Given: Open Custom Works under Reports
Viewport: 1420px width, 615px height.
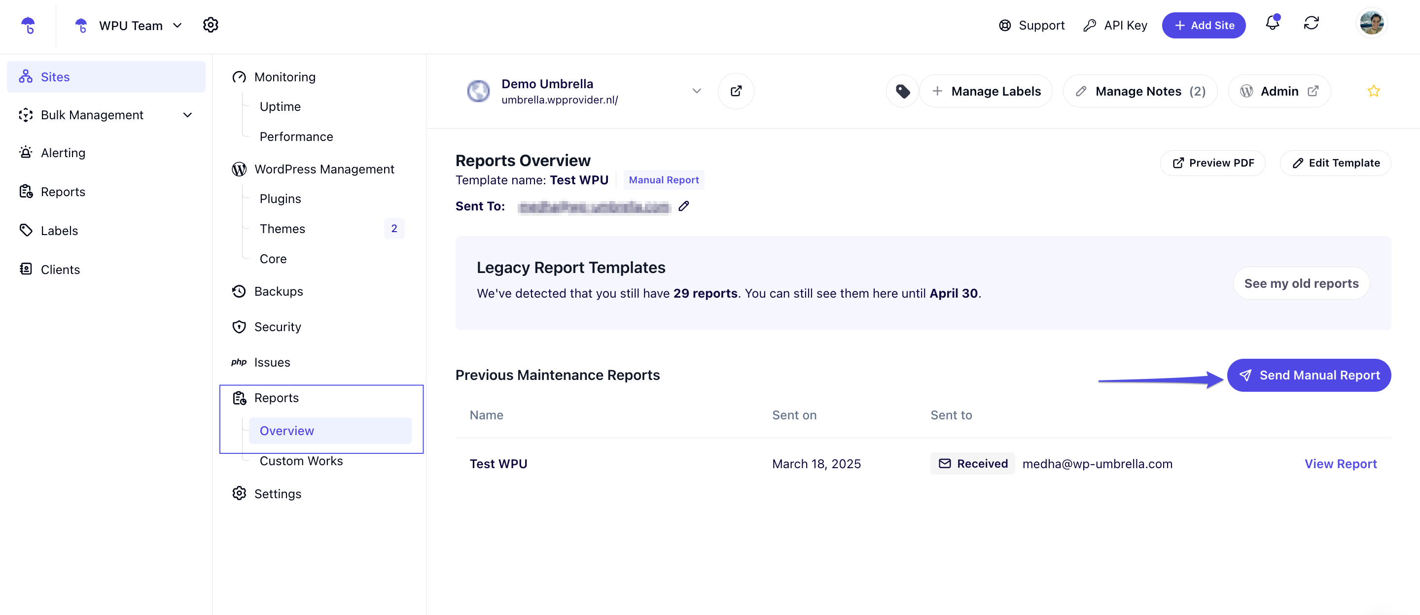Looking at the screenshot, I should point(301,461).
